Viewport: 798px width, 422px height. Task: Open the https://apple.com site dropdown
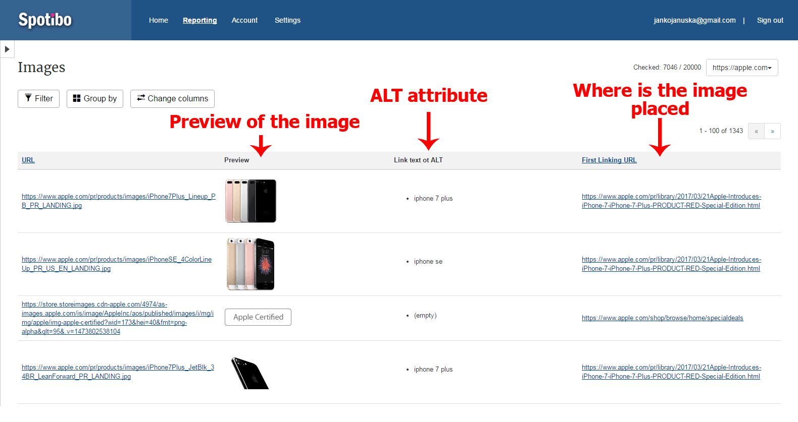pyautogui.click(x=742, y=68)
